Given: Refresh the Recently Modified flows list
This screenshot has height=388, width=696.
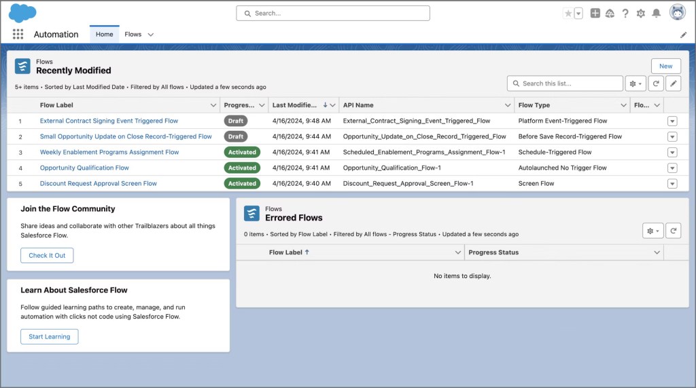Looking at the screenshot, I should [655, 83].
